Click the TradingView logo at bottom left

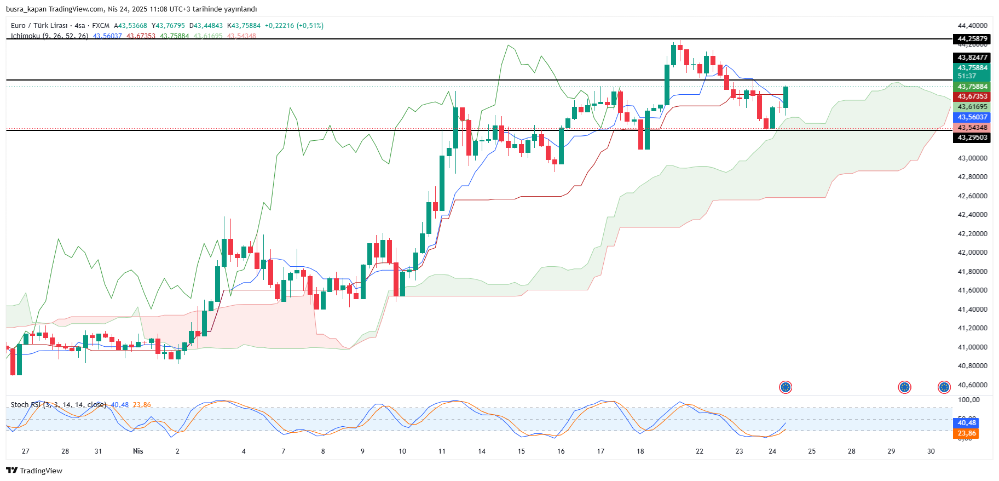point(34,471)
